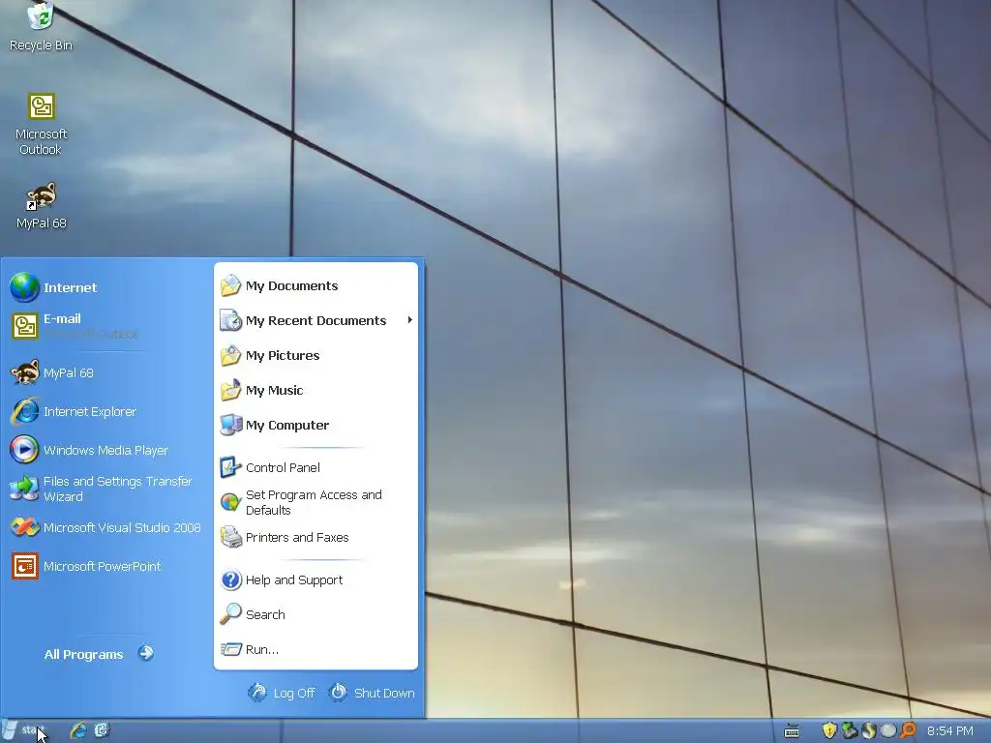Select the MyPal 68 desktop shortcut
Image resolution: width=991 pixels, height=743 pixels.
tap(41, 206)
